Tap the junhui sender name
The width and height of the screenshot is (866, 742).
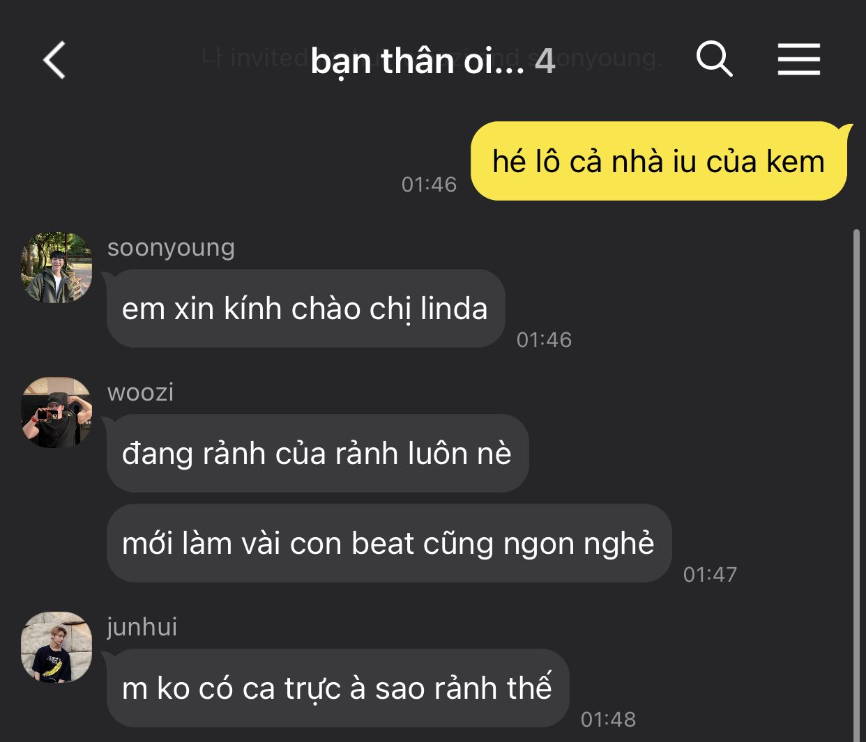point(142,627)
